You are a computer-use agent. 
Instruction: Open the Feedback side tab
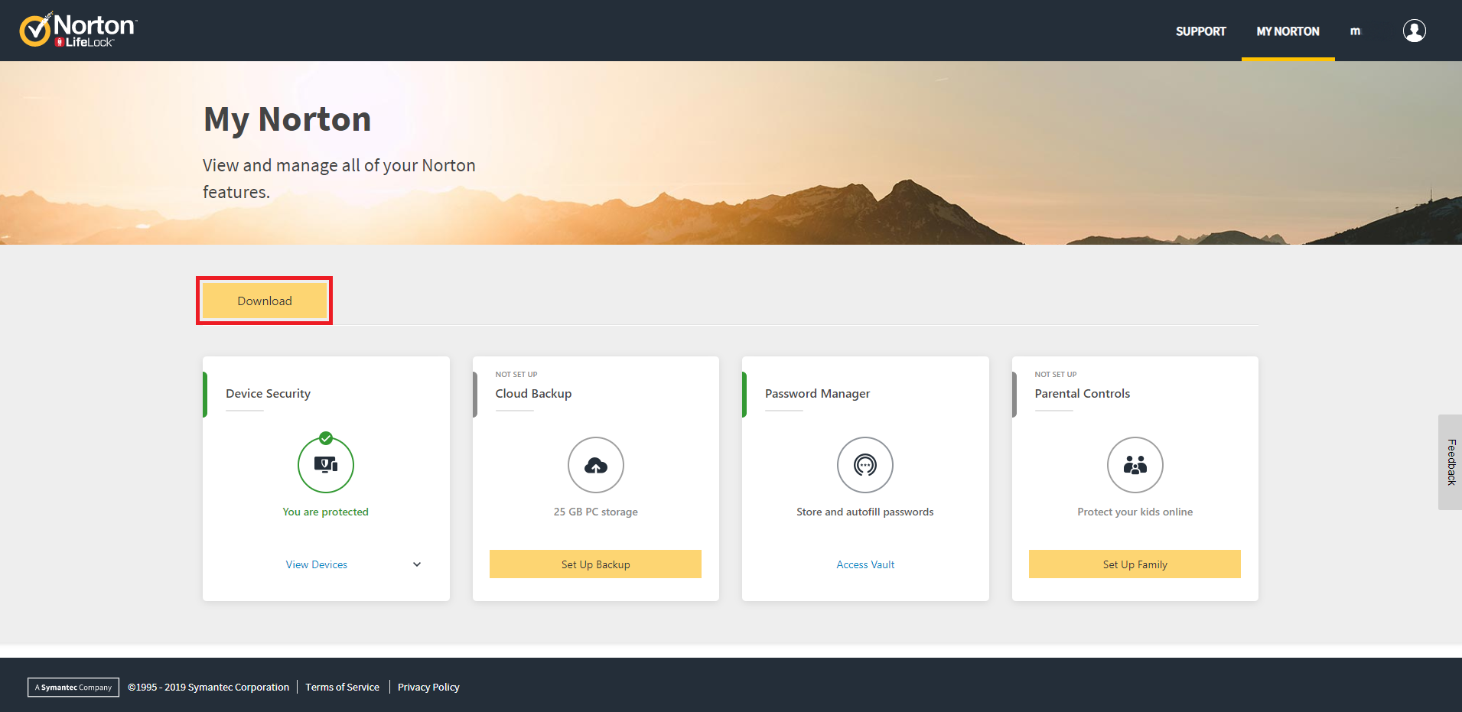pyautogui.click(x=1451, y=462)
